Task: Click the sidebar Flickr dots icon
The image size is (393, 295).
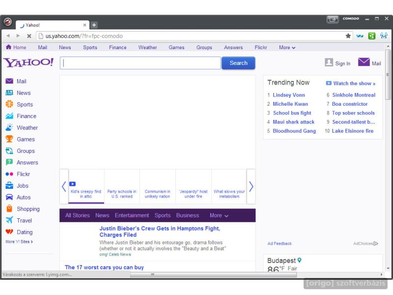Action: pos(9,174)
